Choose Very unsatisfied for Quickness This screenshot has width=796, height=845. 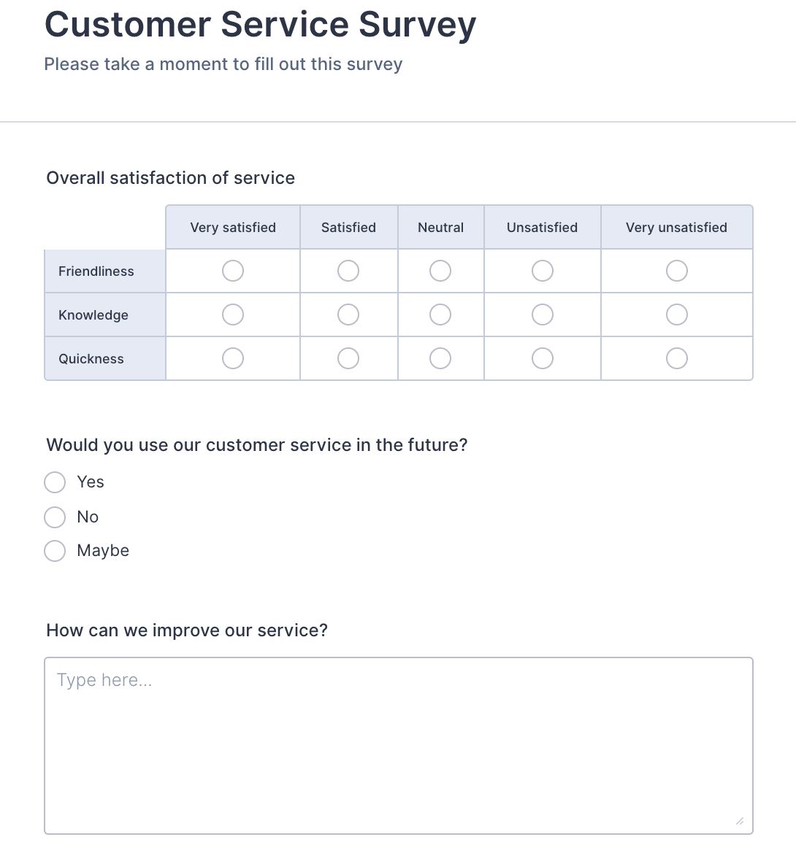(676, 358)
